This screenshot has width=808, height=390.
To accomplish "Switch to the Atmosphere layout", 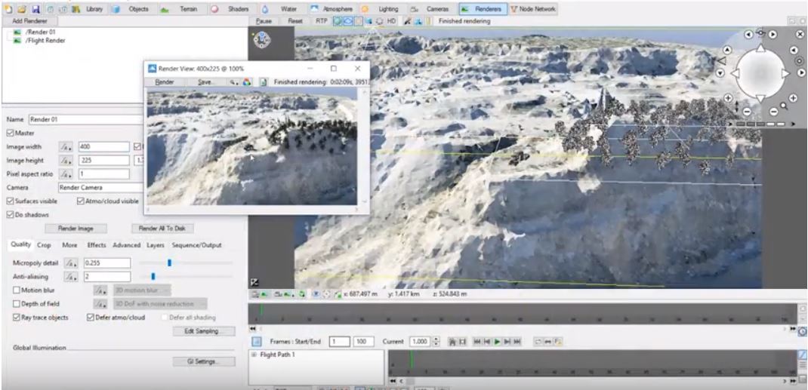I will (x=332, y=9).
